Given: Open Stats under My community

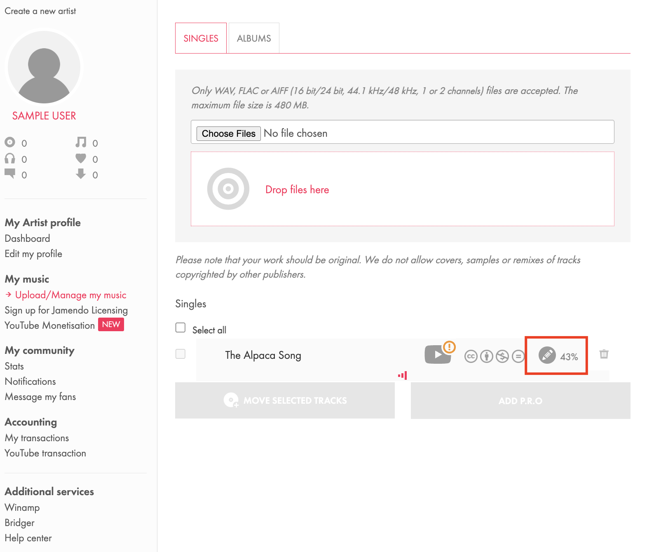Looking at the screenshot, I should click(x=14, y=366).
